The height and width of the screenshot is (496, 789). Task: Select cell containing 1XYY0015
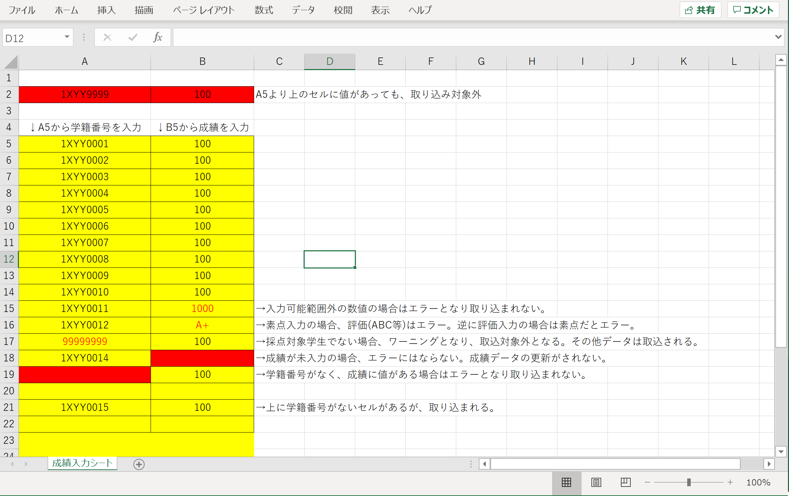click(85, 408)
